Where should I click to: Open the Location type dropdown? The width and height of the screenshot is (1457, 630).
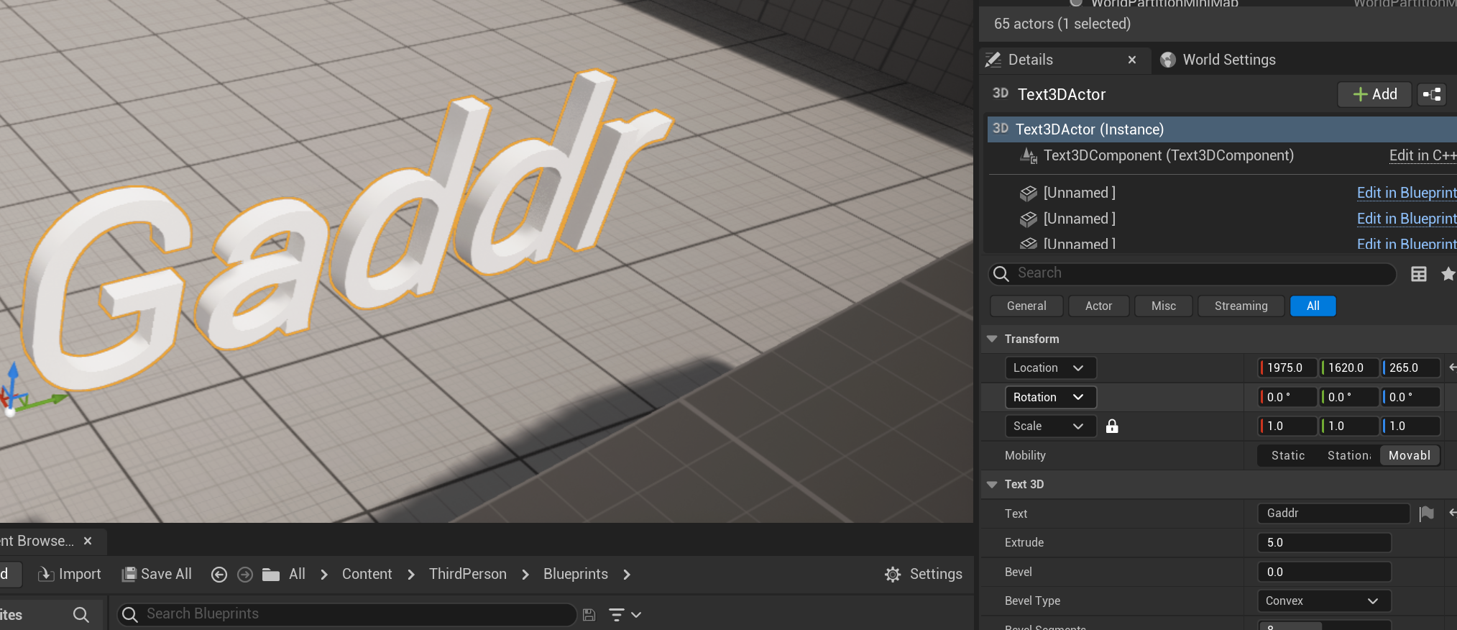pyautogui.click(x=1049, y=368)
